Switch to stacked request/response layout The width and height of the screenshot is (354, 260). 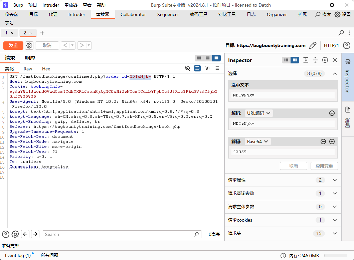[208, 58]
